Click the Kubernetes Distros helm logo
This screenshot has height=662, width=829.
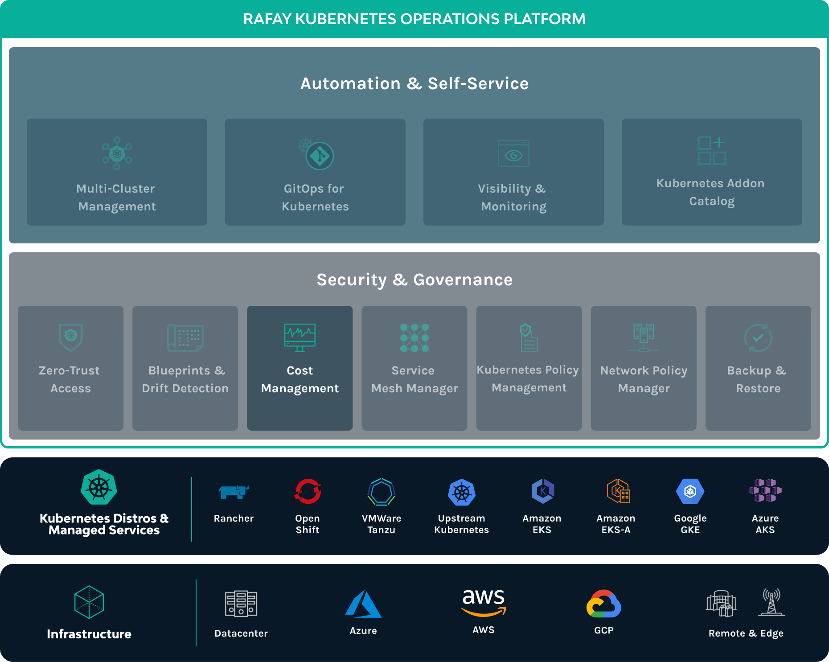[99, 487]
